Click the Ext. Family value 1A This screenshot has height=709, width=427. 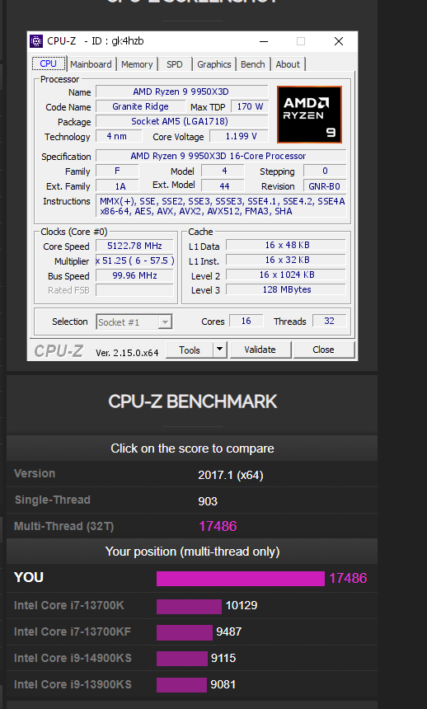(x=117, y=186)
